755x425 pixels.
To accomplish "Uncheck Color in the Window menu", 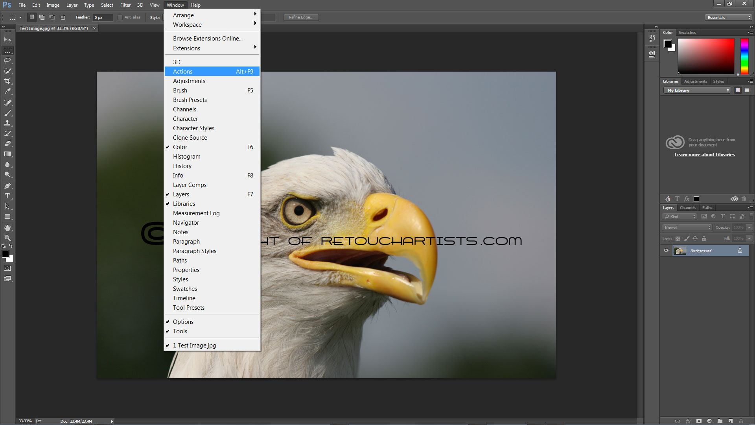I will coord(212,147).
